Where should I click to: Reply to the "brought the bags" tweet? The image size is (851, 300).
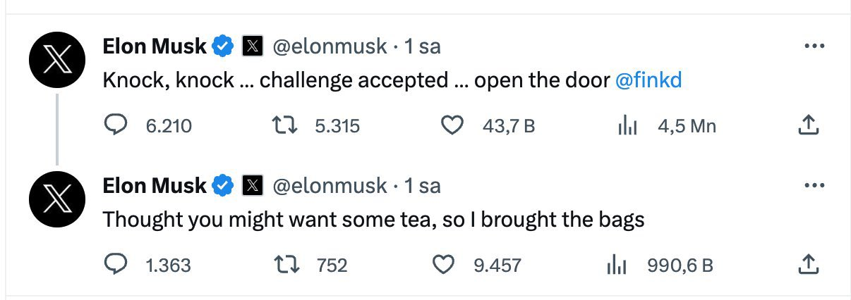pyautogui.click(x=115, y=265)
